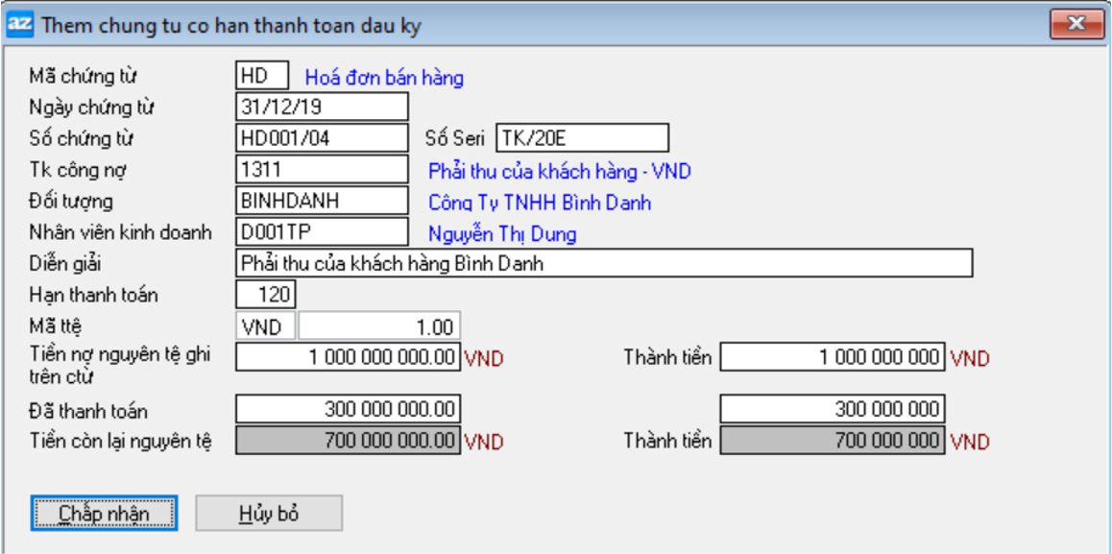This screenshot has width=1112, height=554.
Task: Click the Thành tiền field showing 1 000 000 000
Action: tap(832, 357)
